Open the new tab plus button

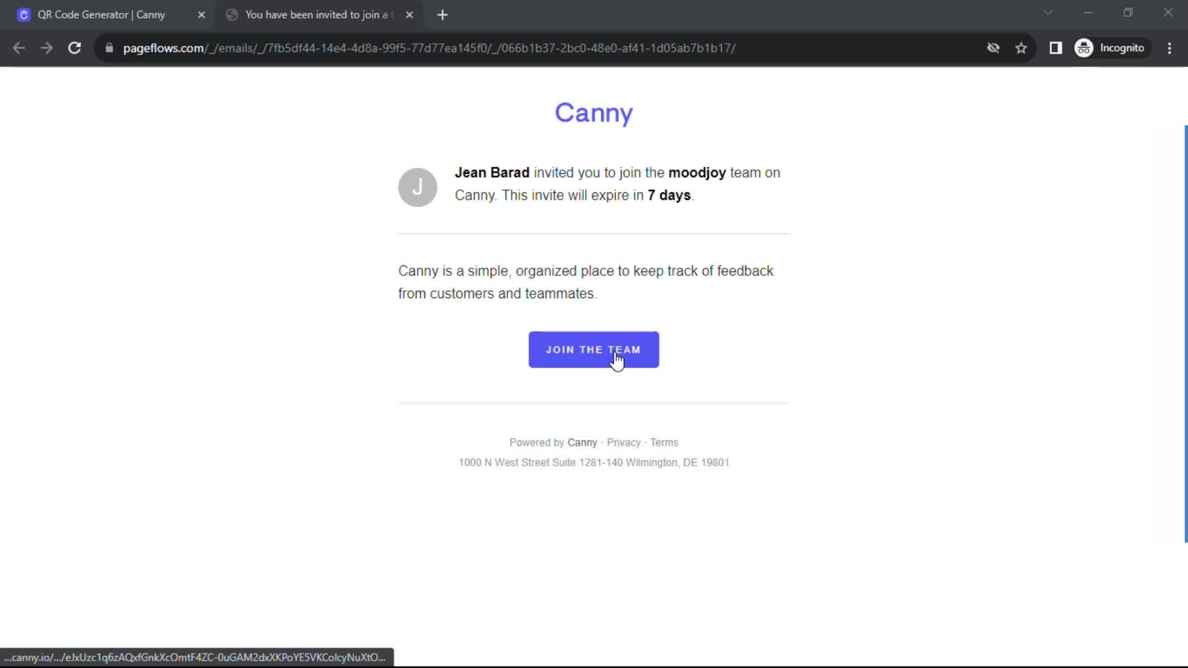pyautogui.click(x=443, y=14)
